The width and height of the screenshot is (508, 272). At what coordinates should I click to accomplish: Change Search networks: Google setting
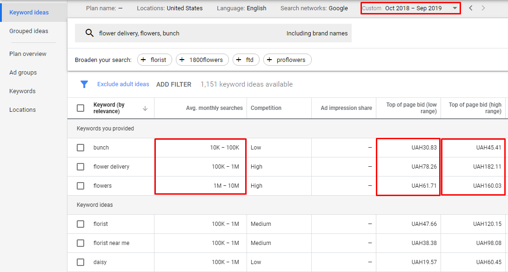click(x=314, y=8)
